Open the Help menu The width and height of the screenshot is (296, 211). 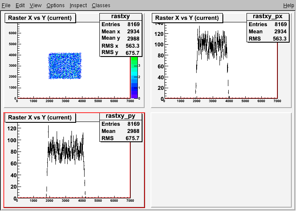click(288, 5)
